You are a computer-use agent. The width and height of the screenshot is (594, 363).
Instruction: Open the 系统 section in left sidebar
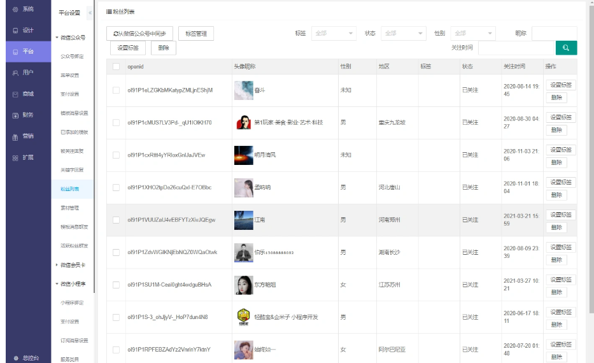coord(24,10)
